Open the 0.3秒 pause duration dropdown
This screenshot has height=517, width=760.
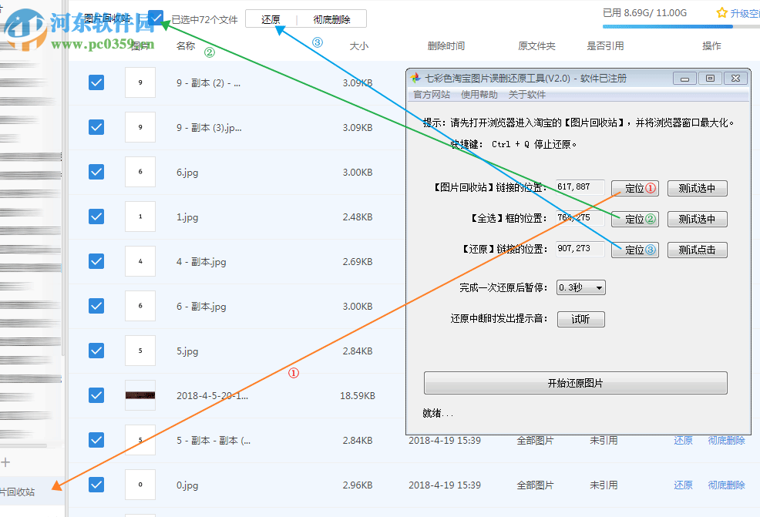point(580,287)
